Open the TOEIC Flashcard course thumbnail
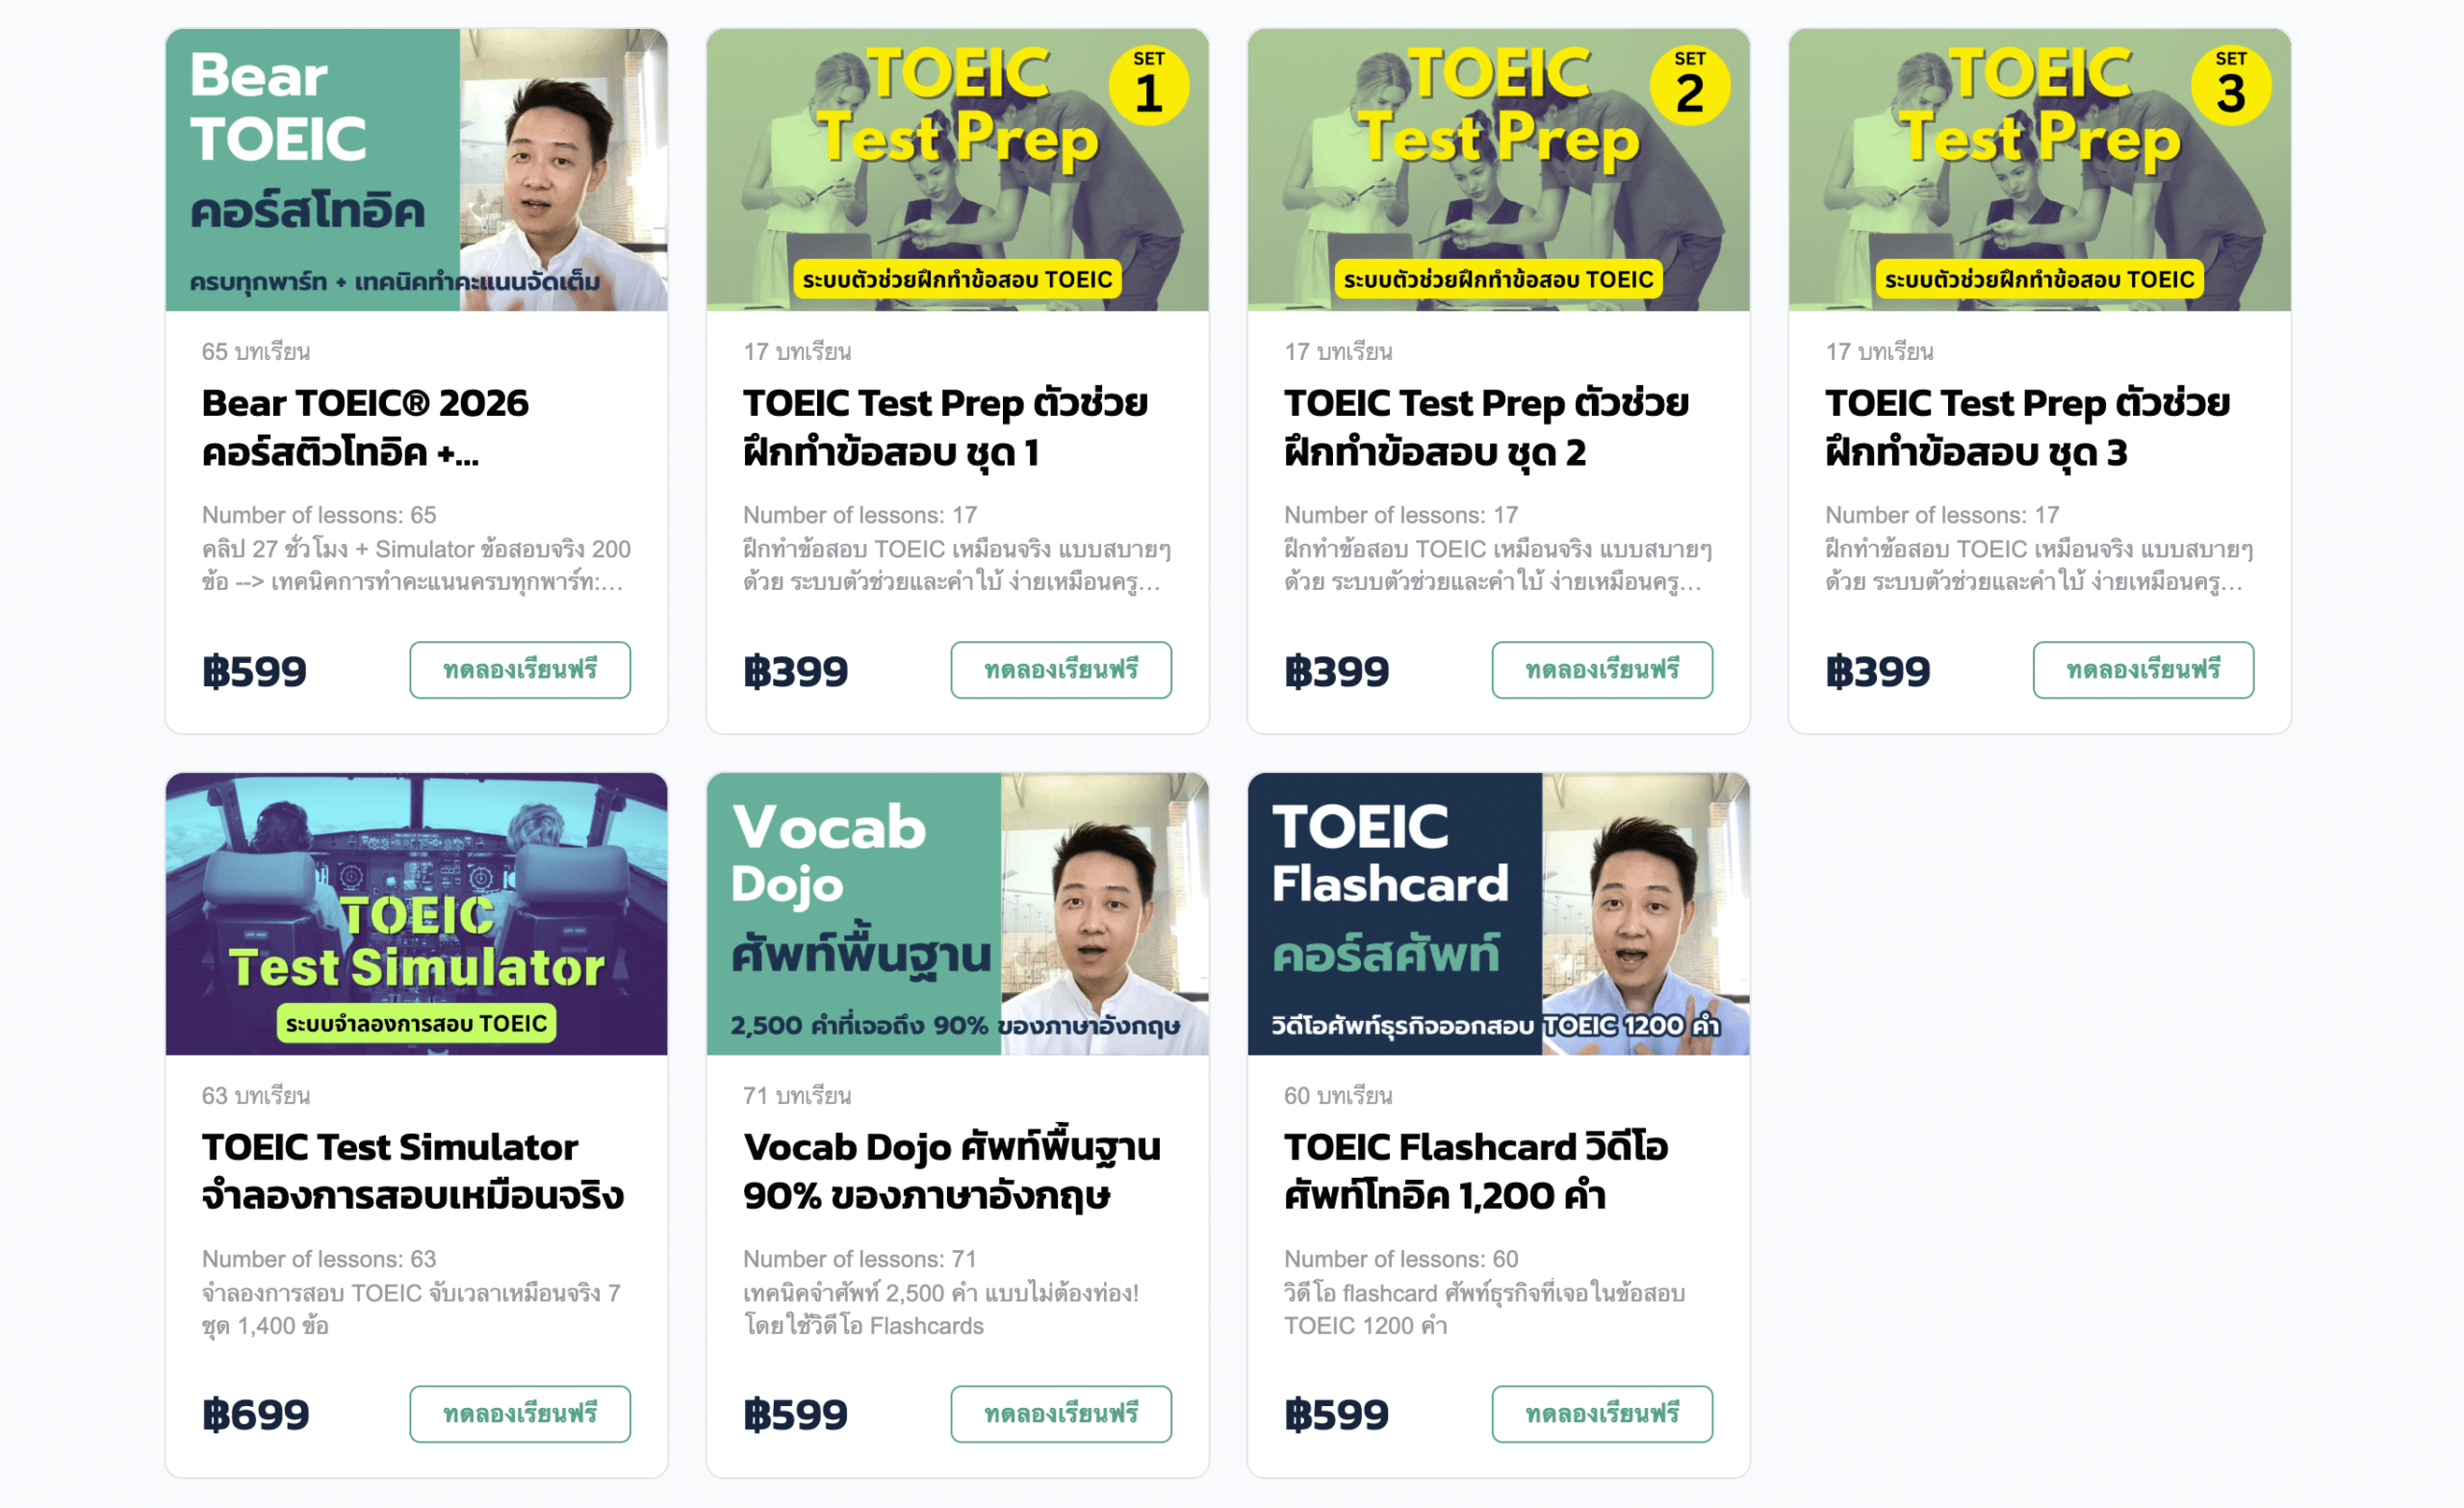 point(1498,913)
